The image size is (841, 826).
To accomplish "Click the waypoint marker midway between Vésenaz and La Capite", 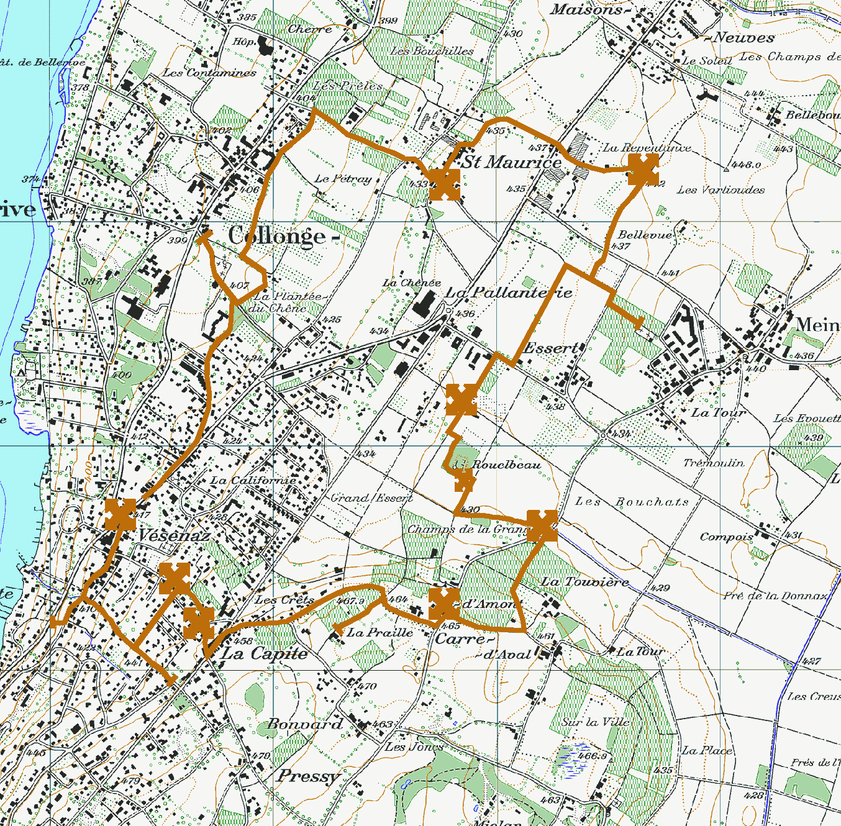I will pos(175,579).
